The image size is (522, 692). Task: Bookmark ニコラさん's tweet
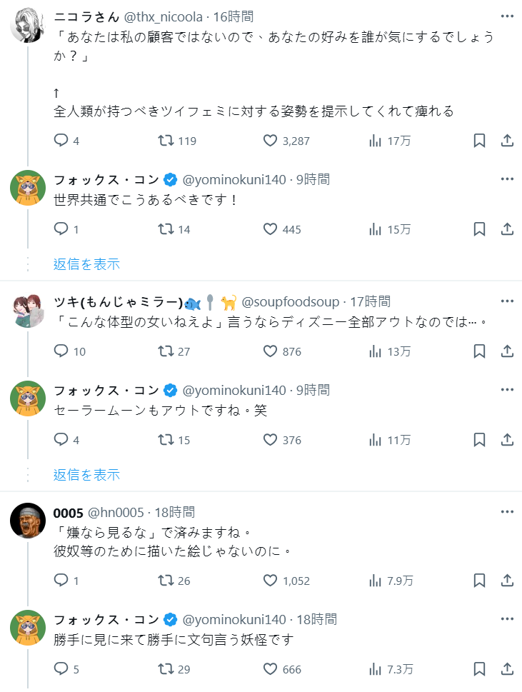480,141
